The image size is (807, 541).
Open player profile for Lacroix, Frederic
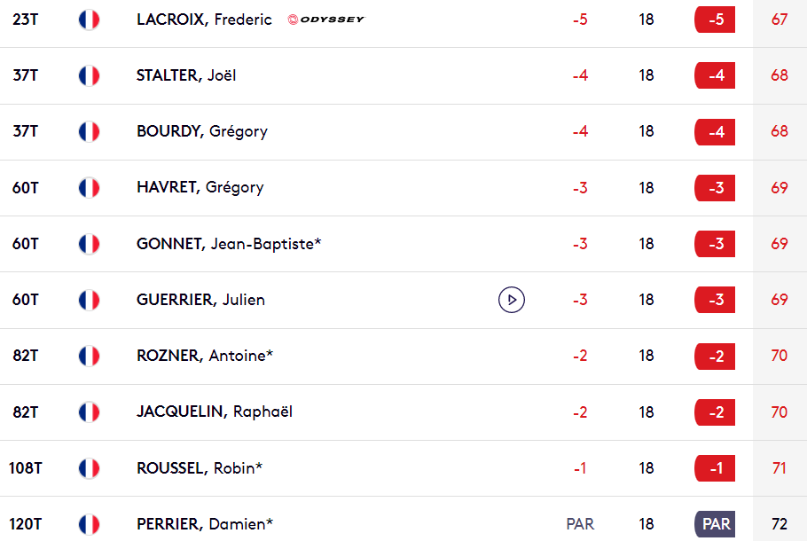click(x=204, y=20)
